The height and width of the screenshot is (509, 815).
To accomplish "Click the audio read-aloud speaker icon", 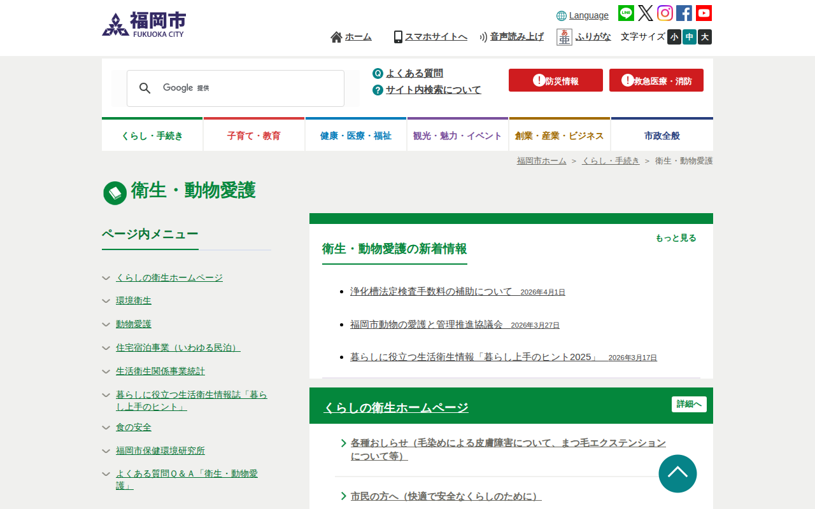I will (x=483, y=37).
